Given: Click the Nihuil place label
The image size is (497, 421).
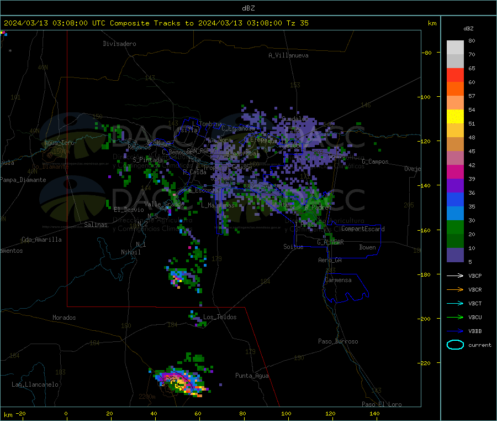Looking at the screenshot, I should (130, 252).
